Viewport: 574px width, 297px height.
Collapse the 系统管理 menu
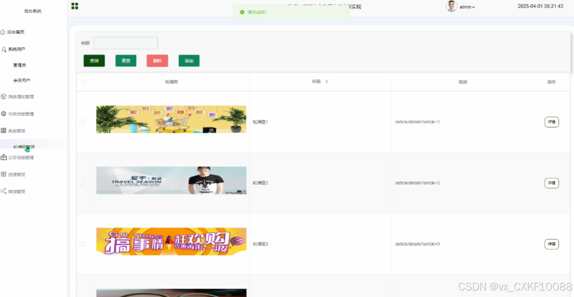click(x=16, y=131)
